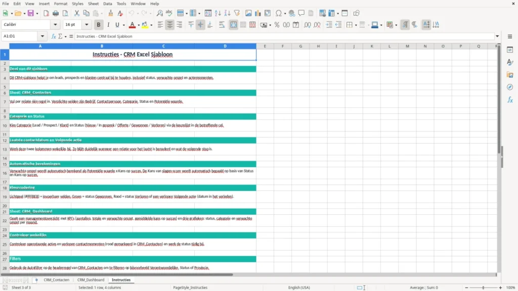Toggle Center Vertically alignment
The width and height of the screenshot is (518, 291).
coord(200,25)
